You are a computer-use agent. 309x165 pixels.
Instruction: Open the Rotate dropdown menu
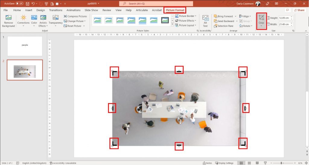245,26
